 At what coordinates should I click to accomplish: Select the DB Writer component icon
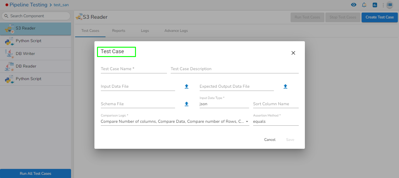(x=9, y=54)
